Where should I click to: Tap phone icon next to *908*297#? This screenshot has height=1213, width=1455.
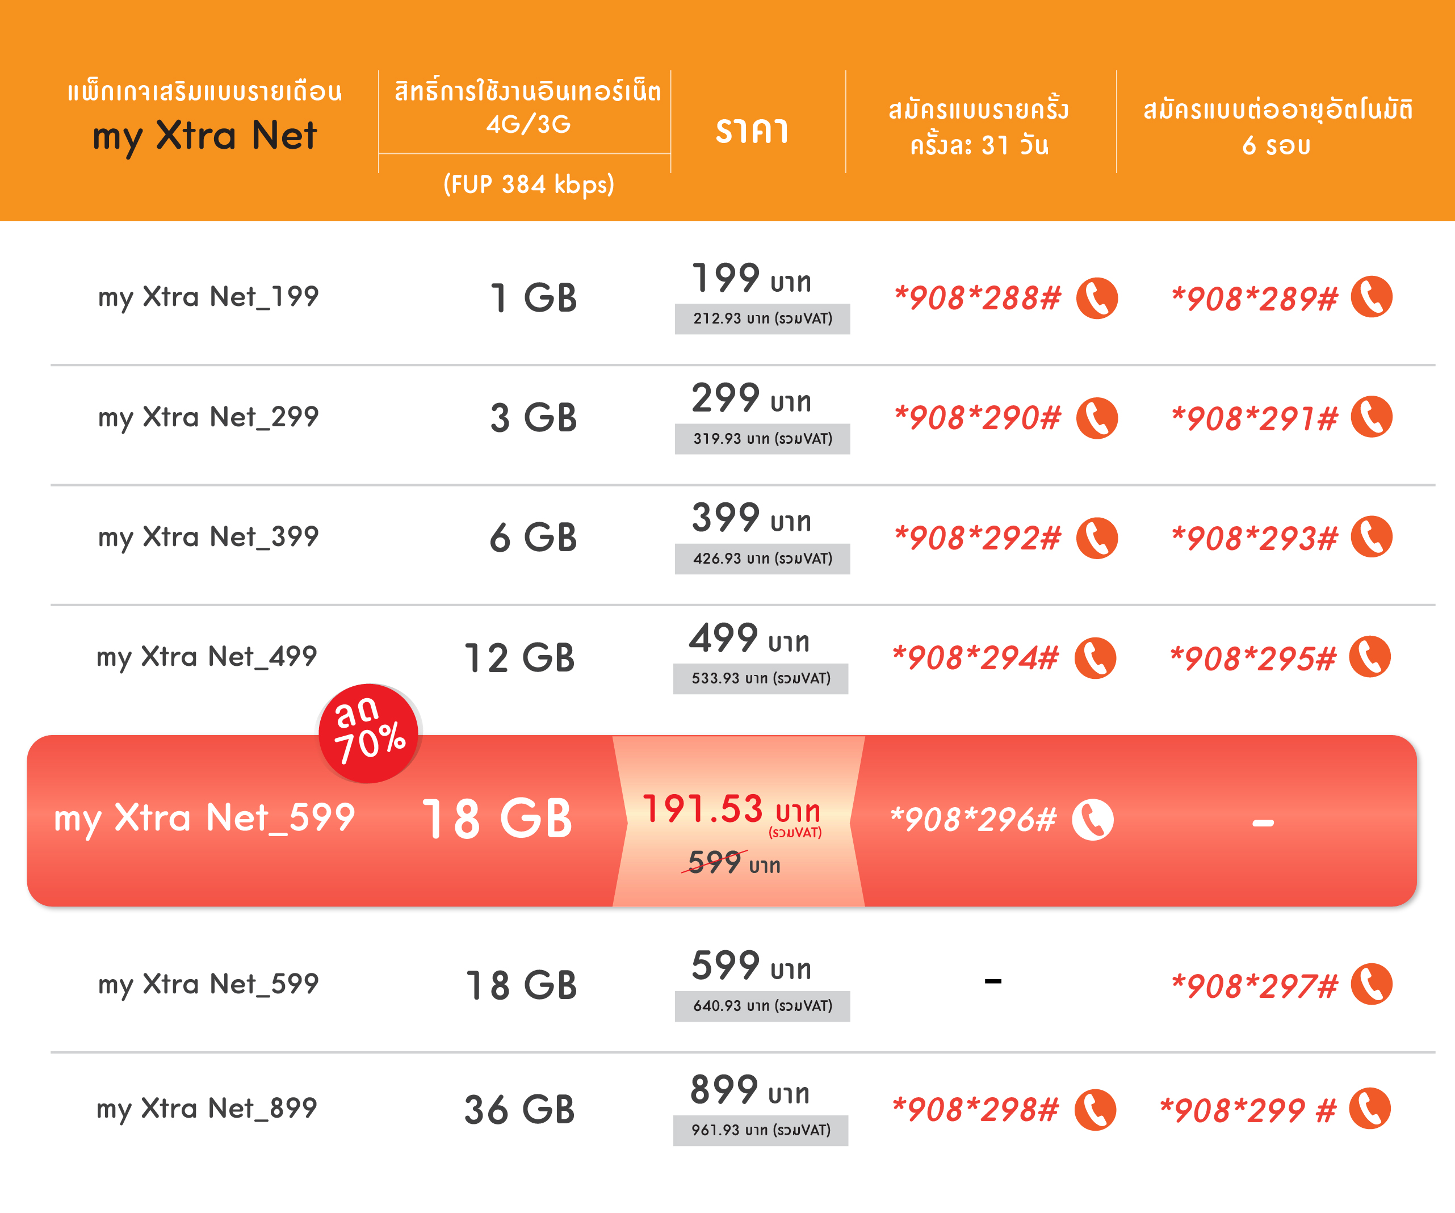1372,984
